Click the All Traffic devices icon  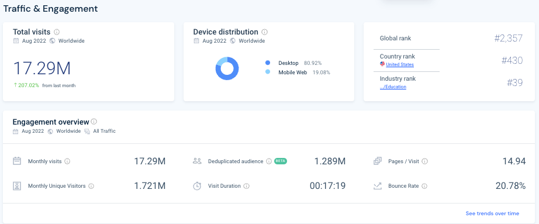click(x=87, y=132)
